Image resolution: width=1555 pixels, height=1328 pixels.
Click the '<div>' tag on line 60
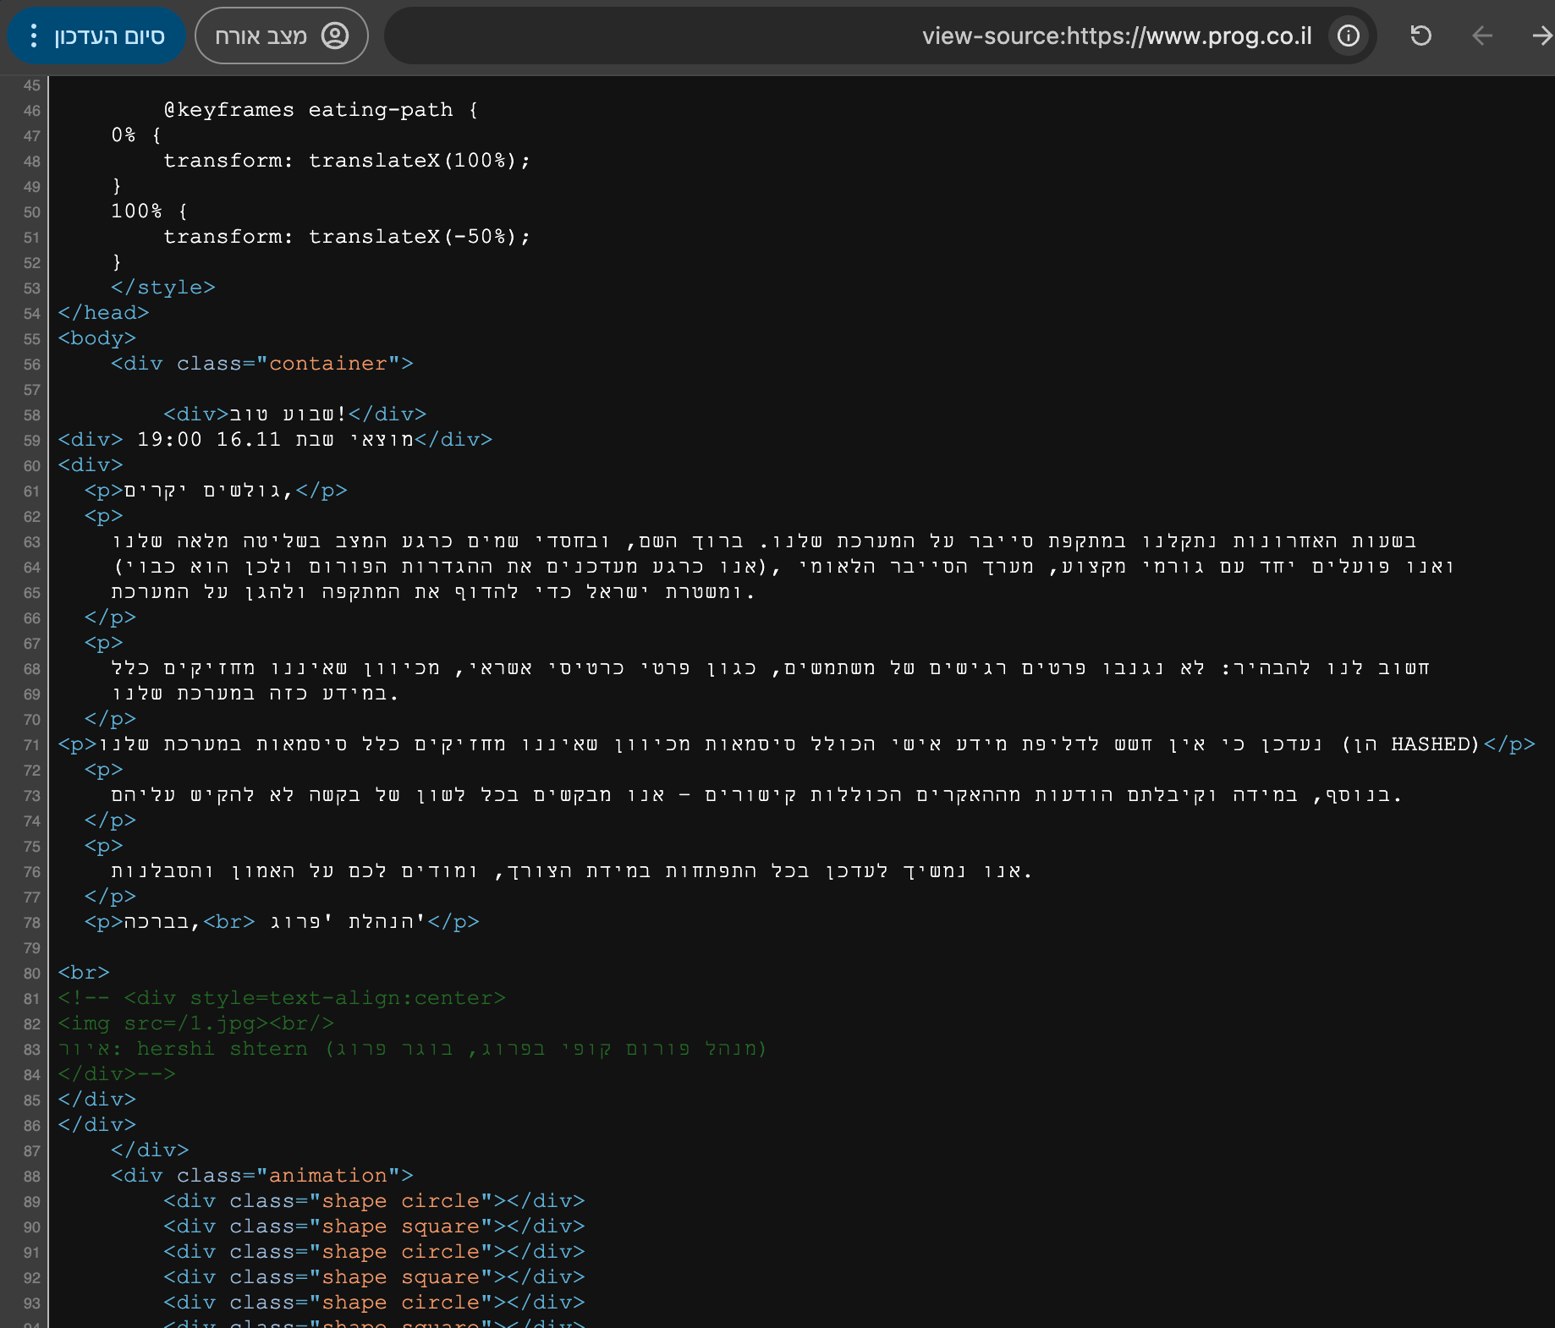[x=90, y=465]
